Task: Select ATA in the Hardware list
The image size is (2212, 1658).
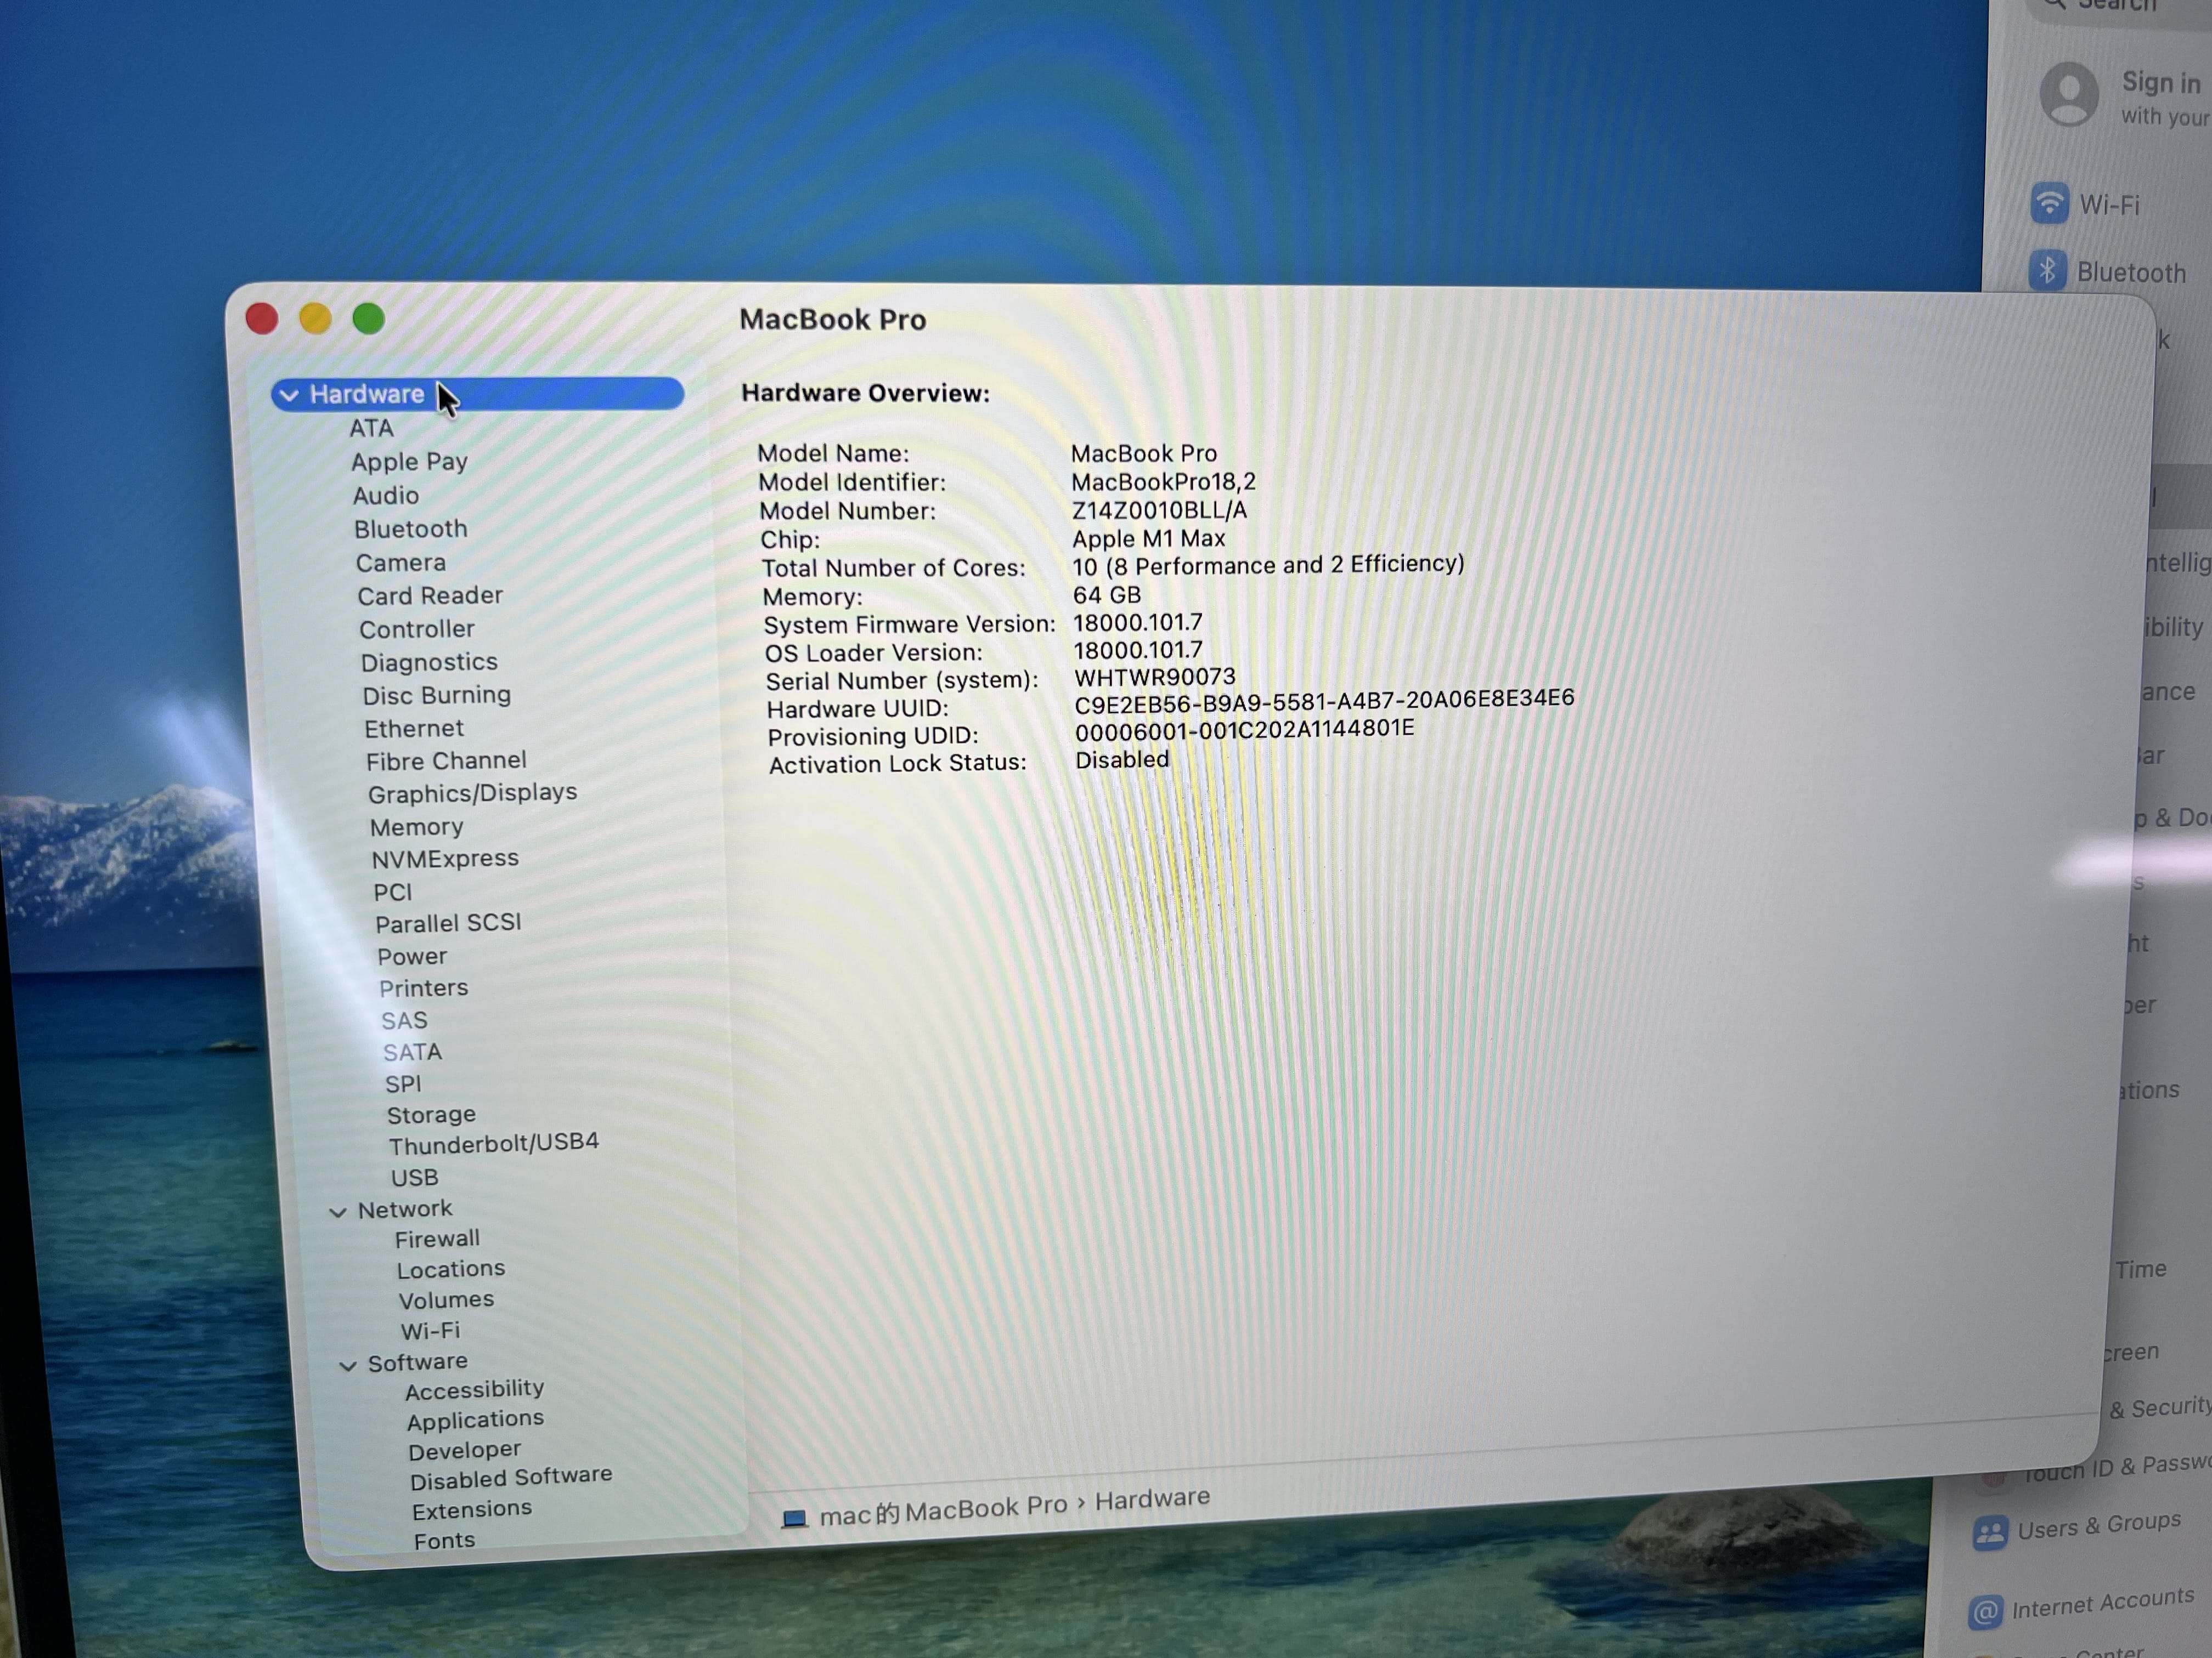Action: point(371,428)
